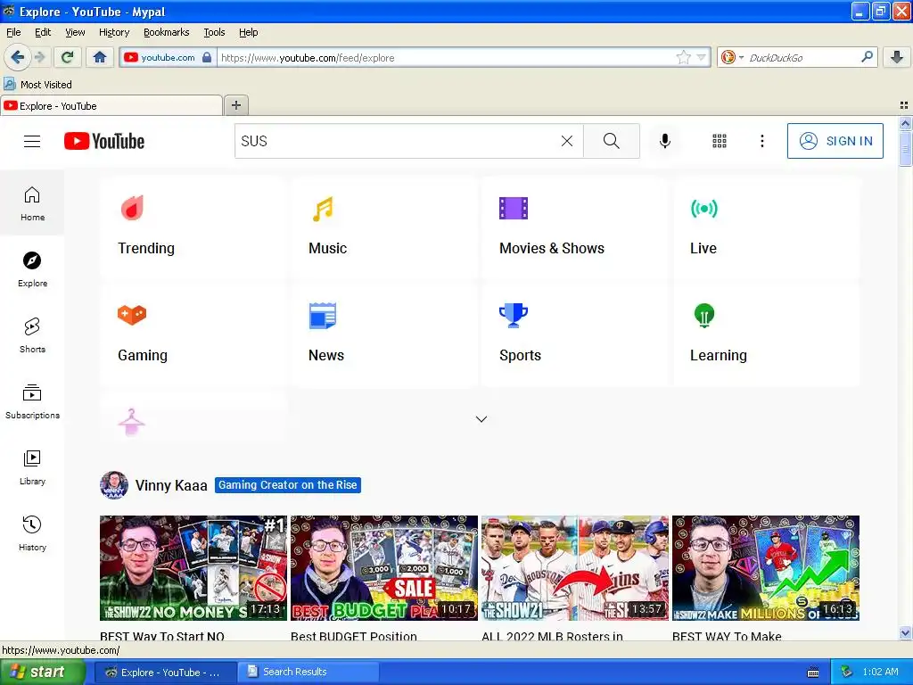The width and height of the screenshot is (913, 685).
Task: Bookmark this page with the star icon
Action: (x=684, y=57)
